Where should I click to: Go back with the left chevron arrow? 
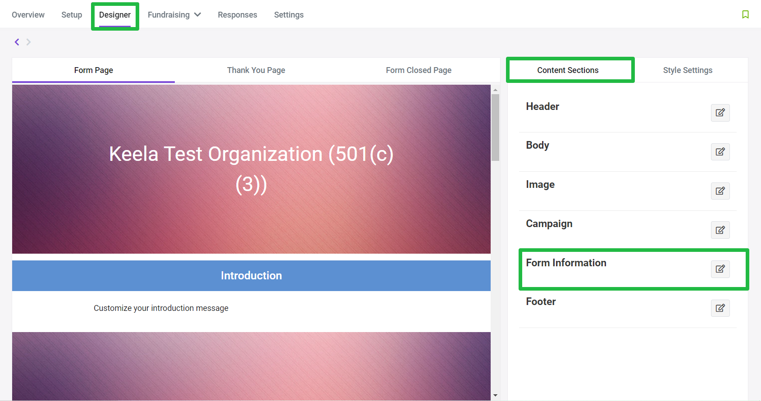tap(17, 42)
